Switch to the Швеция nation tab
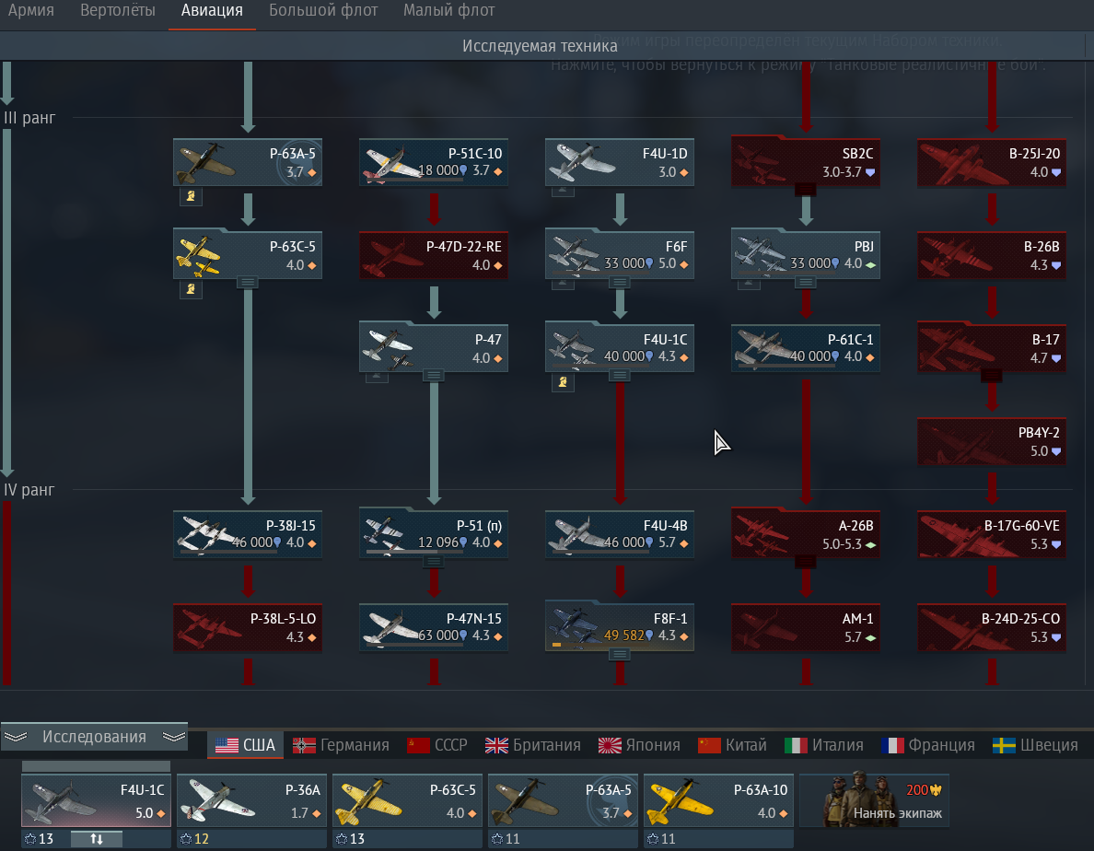 pyautogui.click(x=1035, y=745)
